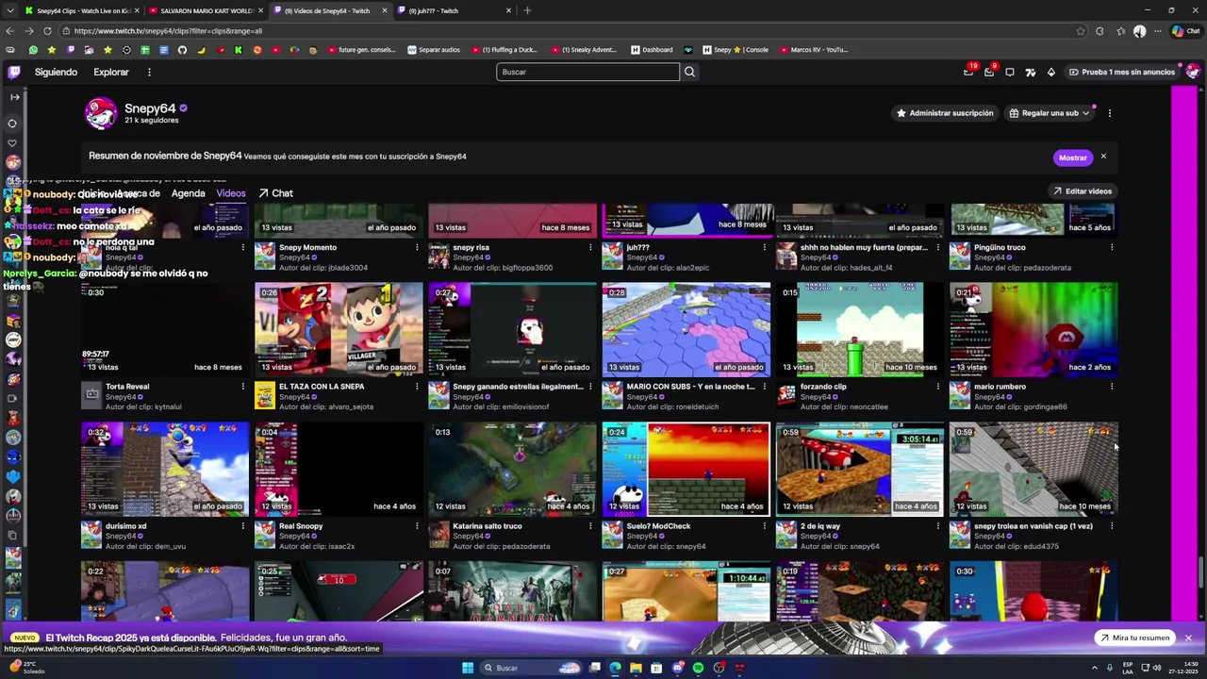
Task: Click the Suelo? ModCheck clip title
Action: coord(658,526)
